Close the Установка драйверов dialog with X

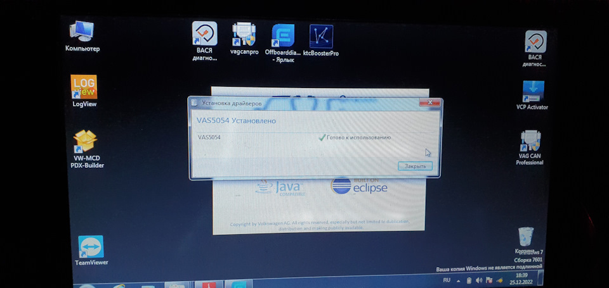(x=430, y=103)
